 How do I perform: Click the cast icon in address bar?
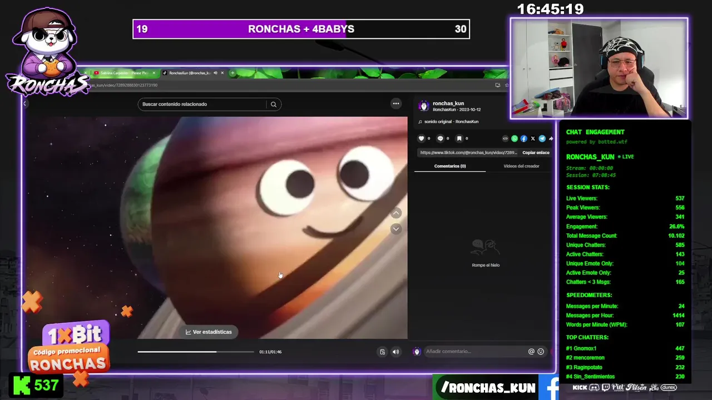pyautogui.click(x=497, y=85)
